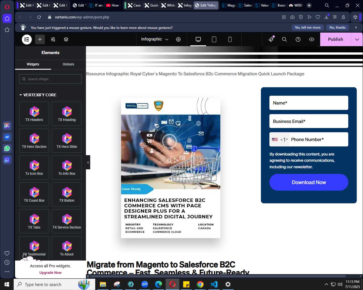This screenshot has width=363, height=290.
Task: Open Aria AI sidebar icon
Action: click(x=7, y=126)
